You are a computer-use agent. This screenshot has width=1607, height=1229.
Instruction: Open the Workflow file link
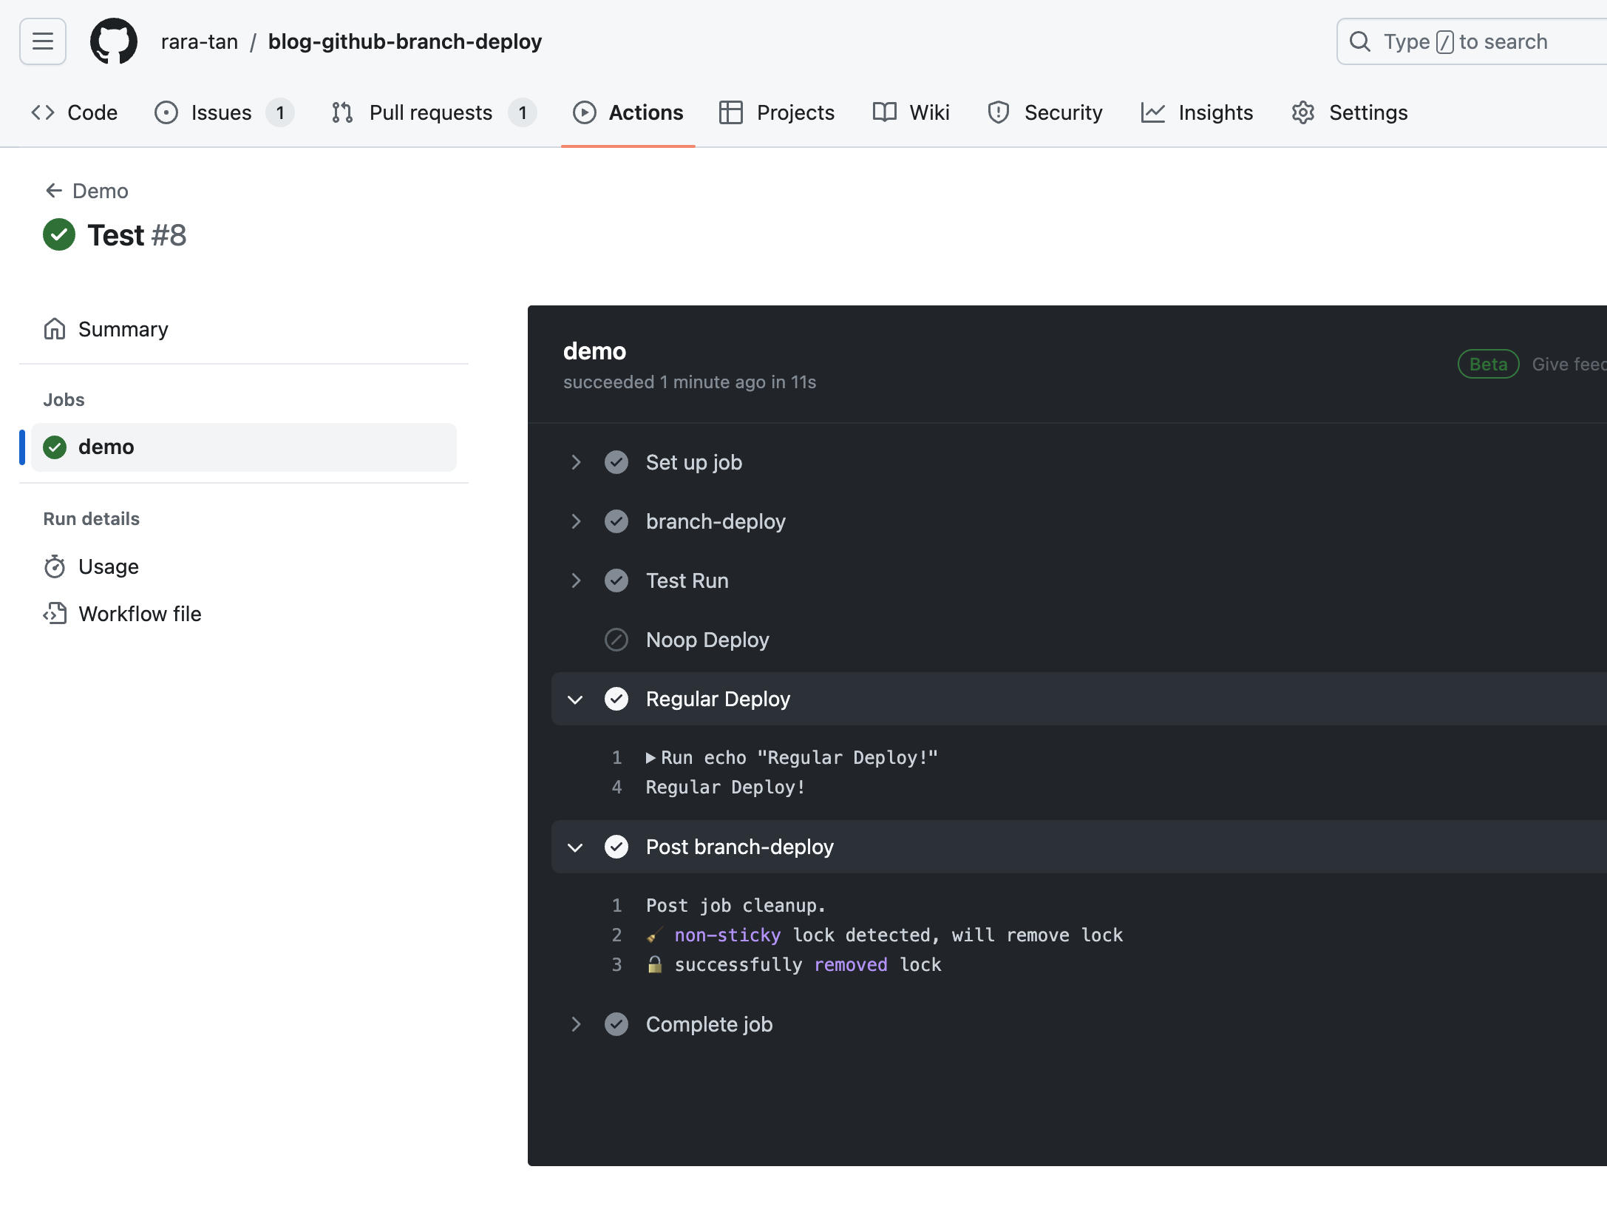244,614
